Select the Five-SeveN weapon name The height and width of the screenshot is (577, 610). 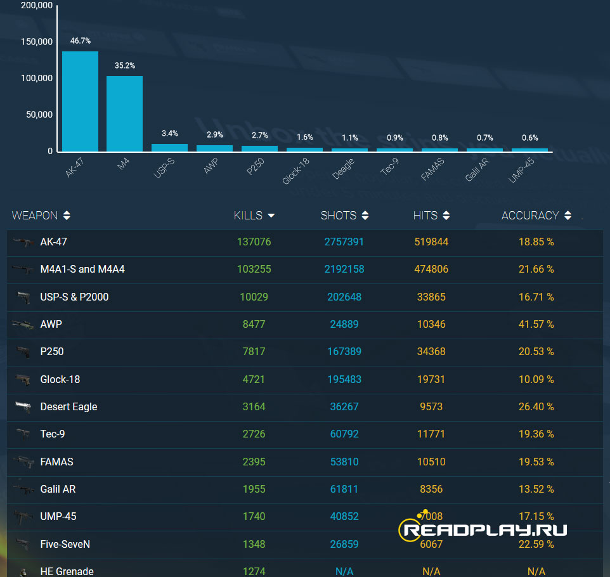pyautogui.click(x=65, y=544)
